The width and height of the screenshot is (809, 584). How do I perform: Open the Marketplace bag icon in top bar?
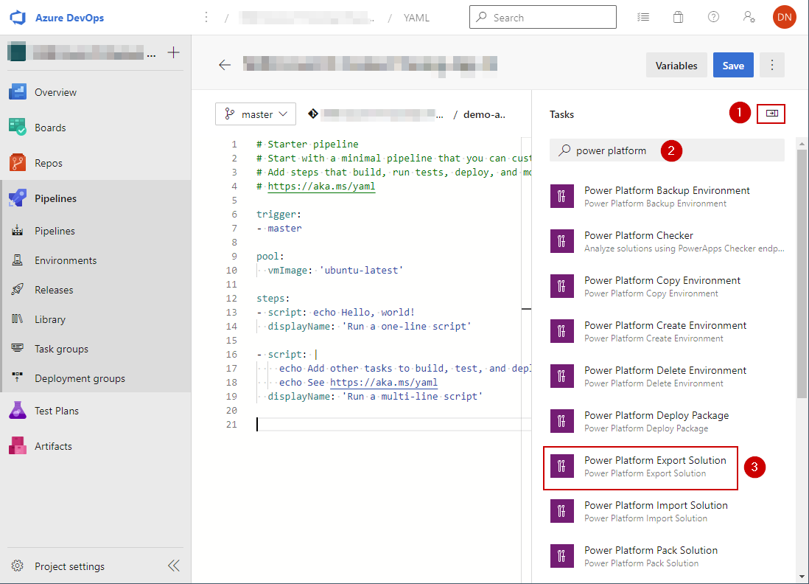pos(678,16)
